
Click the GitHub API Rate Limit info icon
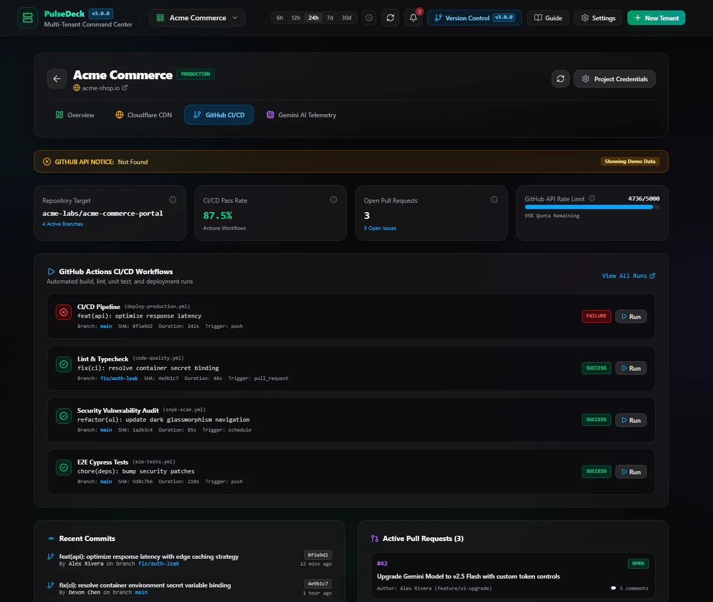[592, 198]
